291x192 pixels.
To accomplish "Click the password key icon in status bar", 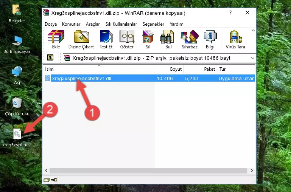I will tap(54, 180).
